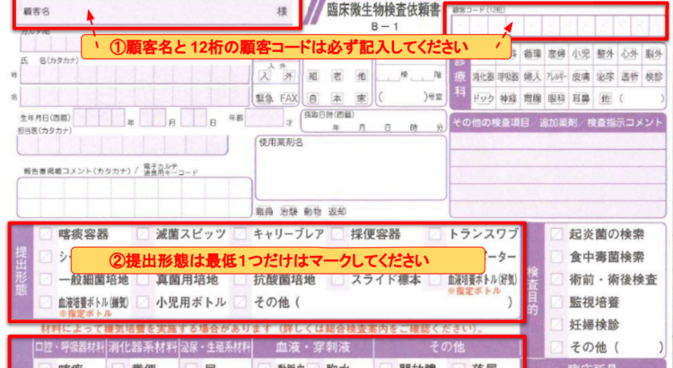The height and width of the screenshot is (368, 673).
Task: Click the 職員 label
Action: [265, 211]
